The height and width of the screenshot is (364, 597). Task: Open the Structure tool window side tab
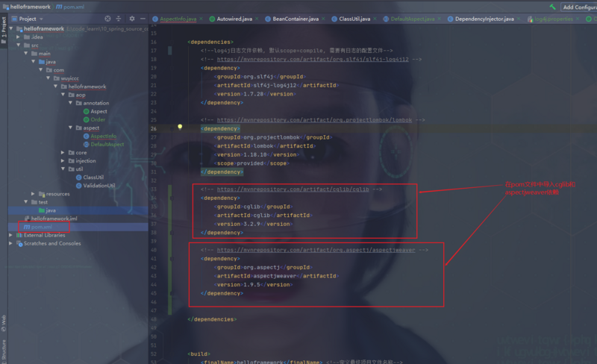4,351
